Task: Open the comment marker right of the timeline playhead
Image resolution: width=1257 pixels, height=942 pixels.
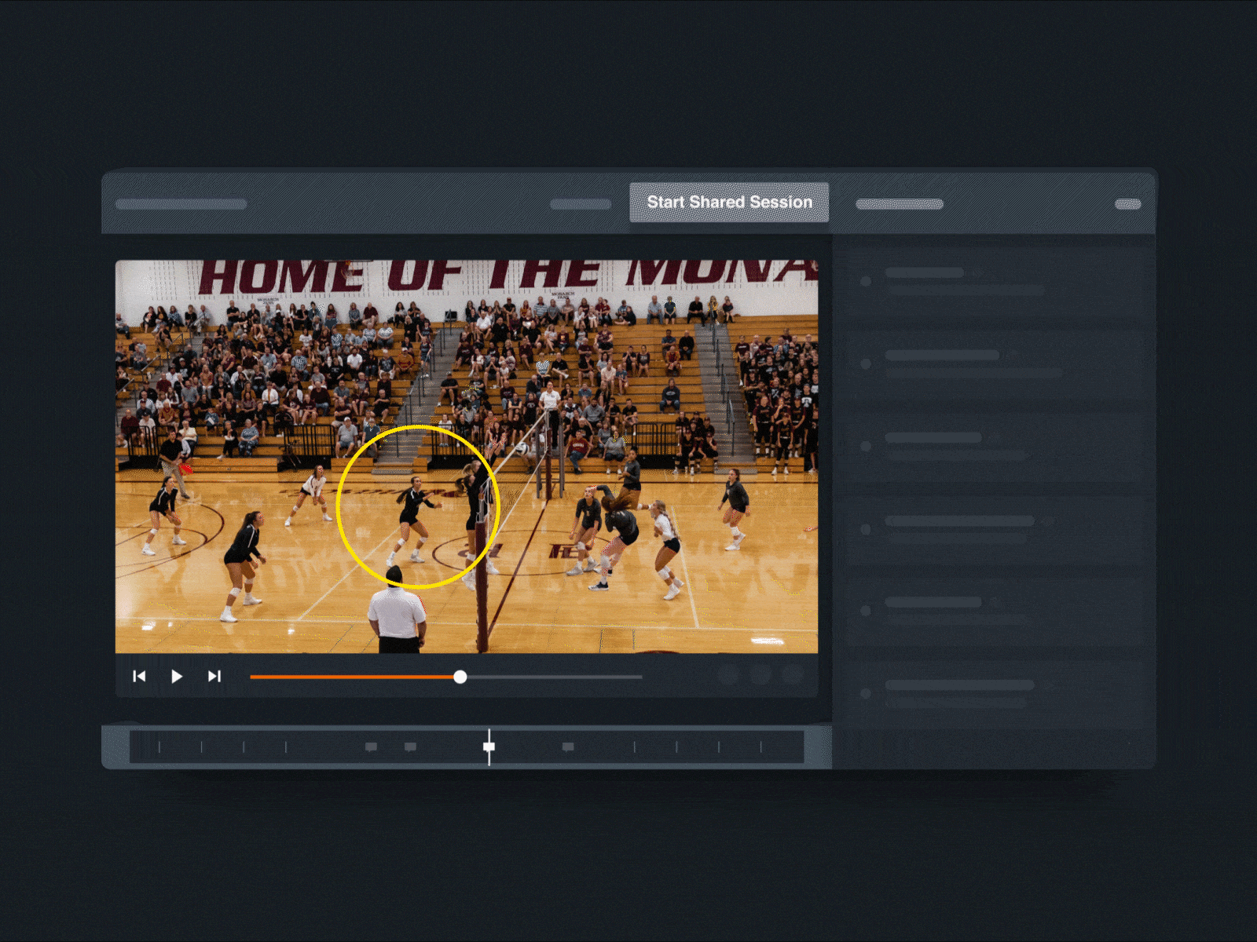Action: pyautogui.click(x=568, y=747)
